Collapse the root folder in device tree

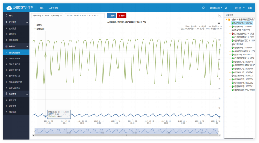coord(226,20)
